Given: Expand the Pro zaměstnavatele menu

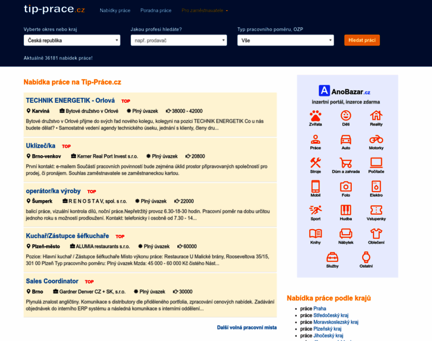Looking at the screenshot, I should (x=205, y=10).
